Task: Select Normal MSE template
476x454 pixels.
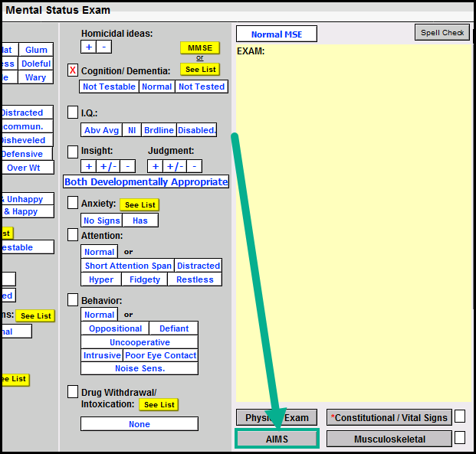Action: pyautogui.click(x=276, y=34)
